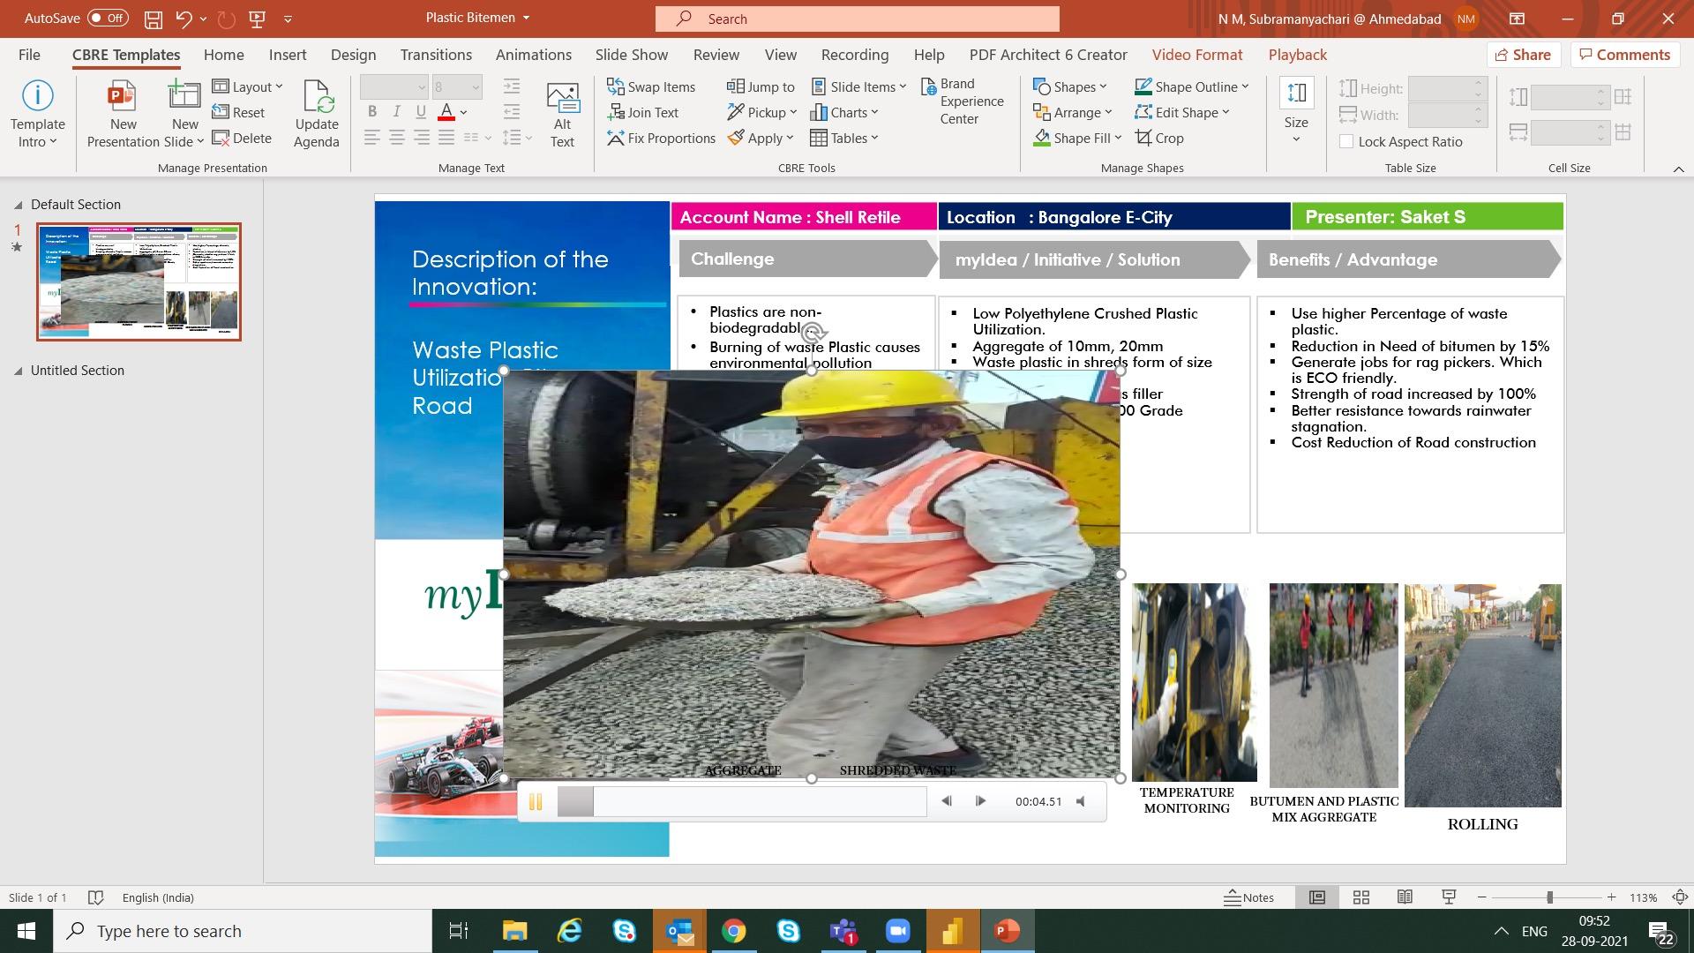Switch to Reading View icon
1694x953 pixels.
click(1405, 897)
